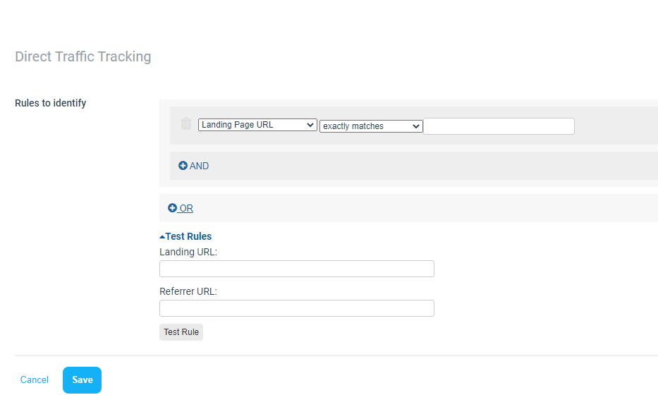This screenshot has height=414, width=658.
Task: Click the Landing URL: label text
Action: (188, 252)
